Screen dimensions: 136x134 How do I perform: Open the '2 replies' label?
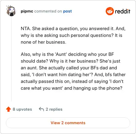54,109
